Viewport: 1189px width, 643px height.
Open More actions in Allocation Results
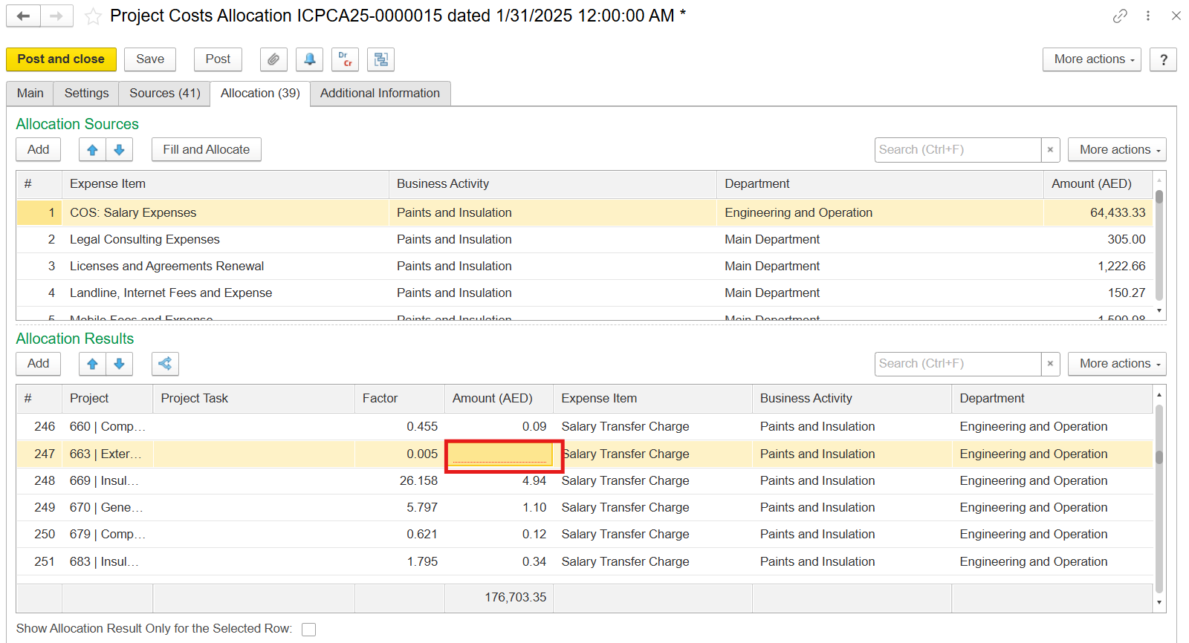pyautogui.click(x=1116, y=364)
